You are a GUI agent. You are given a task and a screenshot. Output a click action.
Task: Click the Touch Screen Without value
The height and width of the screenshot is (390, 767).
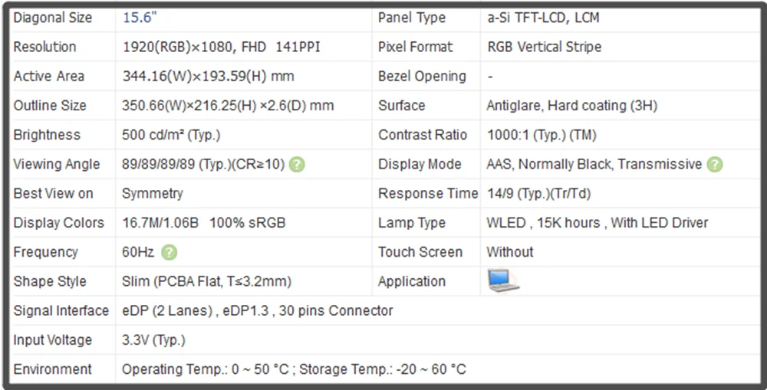pyautogui.click(x=510, y=252)
